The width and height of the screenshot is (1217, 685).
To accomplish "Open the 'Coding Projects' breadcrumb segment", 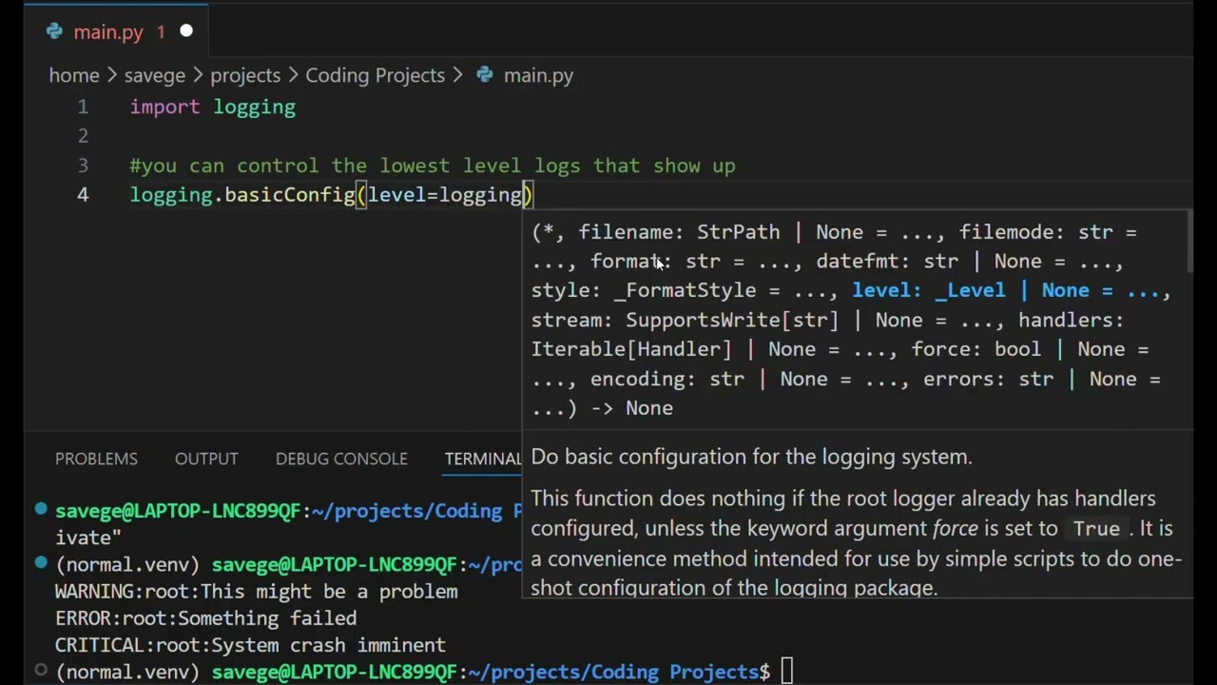I will (375, 75).
